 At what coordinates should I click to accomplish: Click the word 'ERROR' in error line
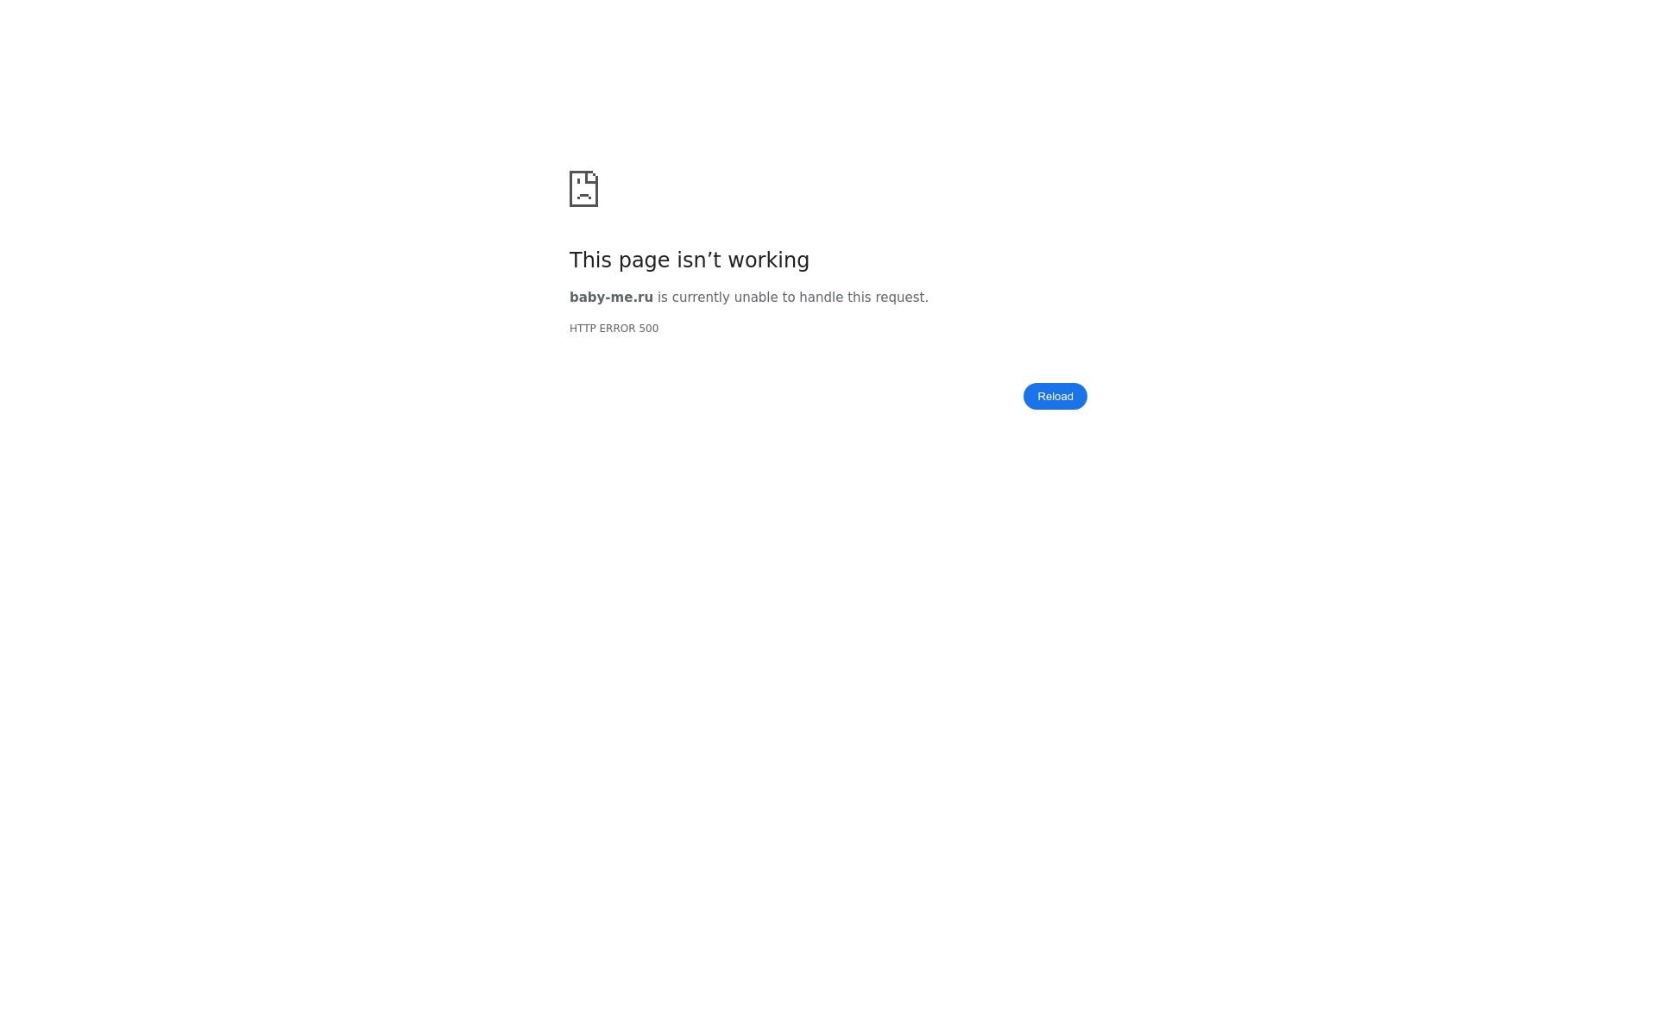click(617, 329)
